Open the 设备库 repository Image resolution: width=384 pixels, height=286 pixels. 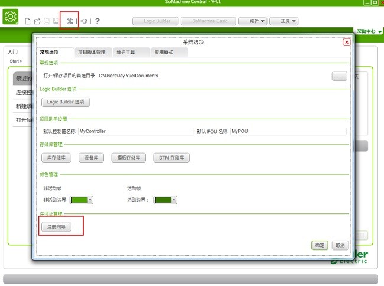point(91,158)
